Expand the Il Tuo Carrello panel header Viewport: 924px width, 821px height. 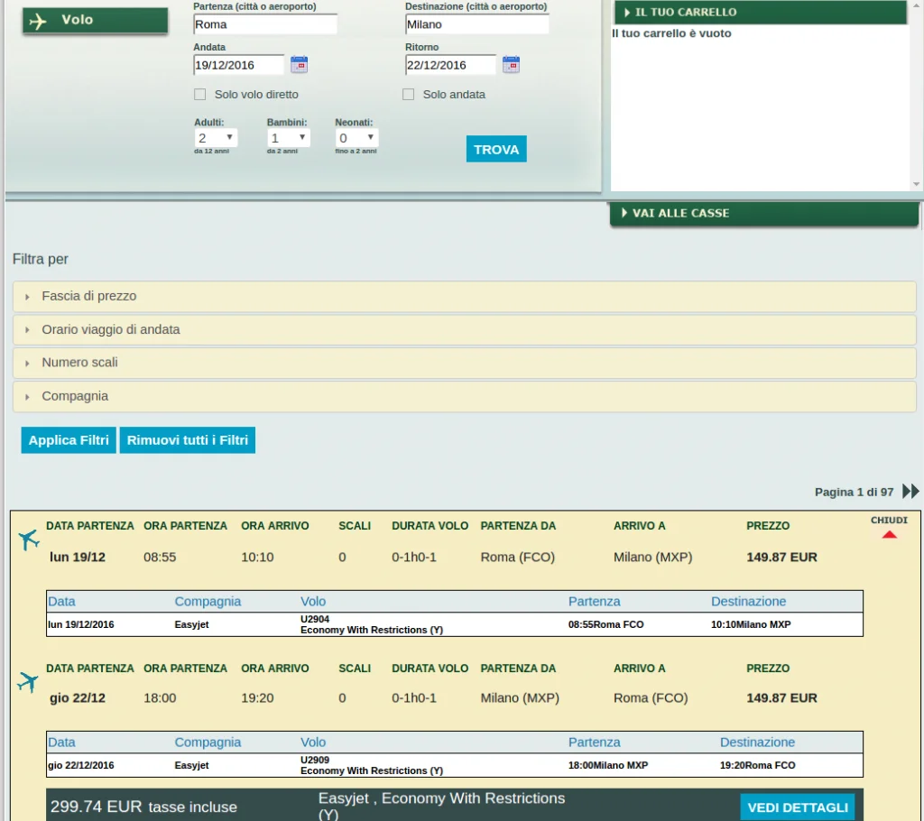(760, 13)
